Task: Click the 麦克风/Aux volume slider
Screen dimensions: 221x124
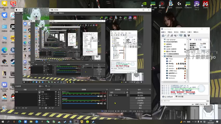Action: (81, 96)
